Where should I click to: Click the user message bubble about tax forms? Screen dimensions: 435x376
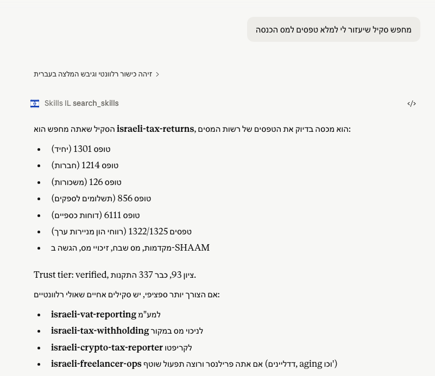333,29
